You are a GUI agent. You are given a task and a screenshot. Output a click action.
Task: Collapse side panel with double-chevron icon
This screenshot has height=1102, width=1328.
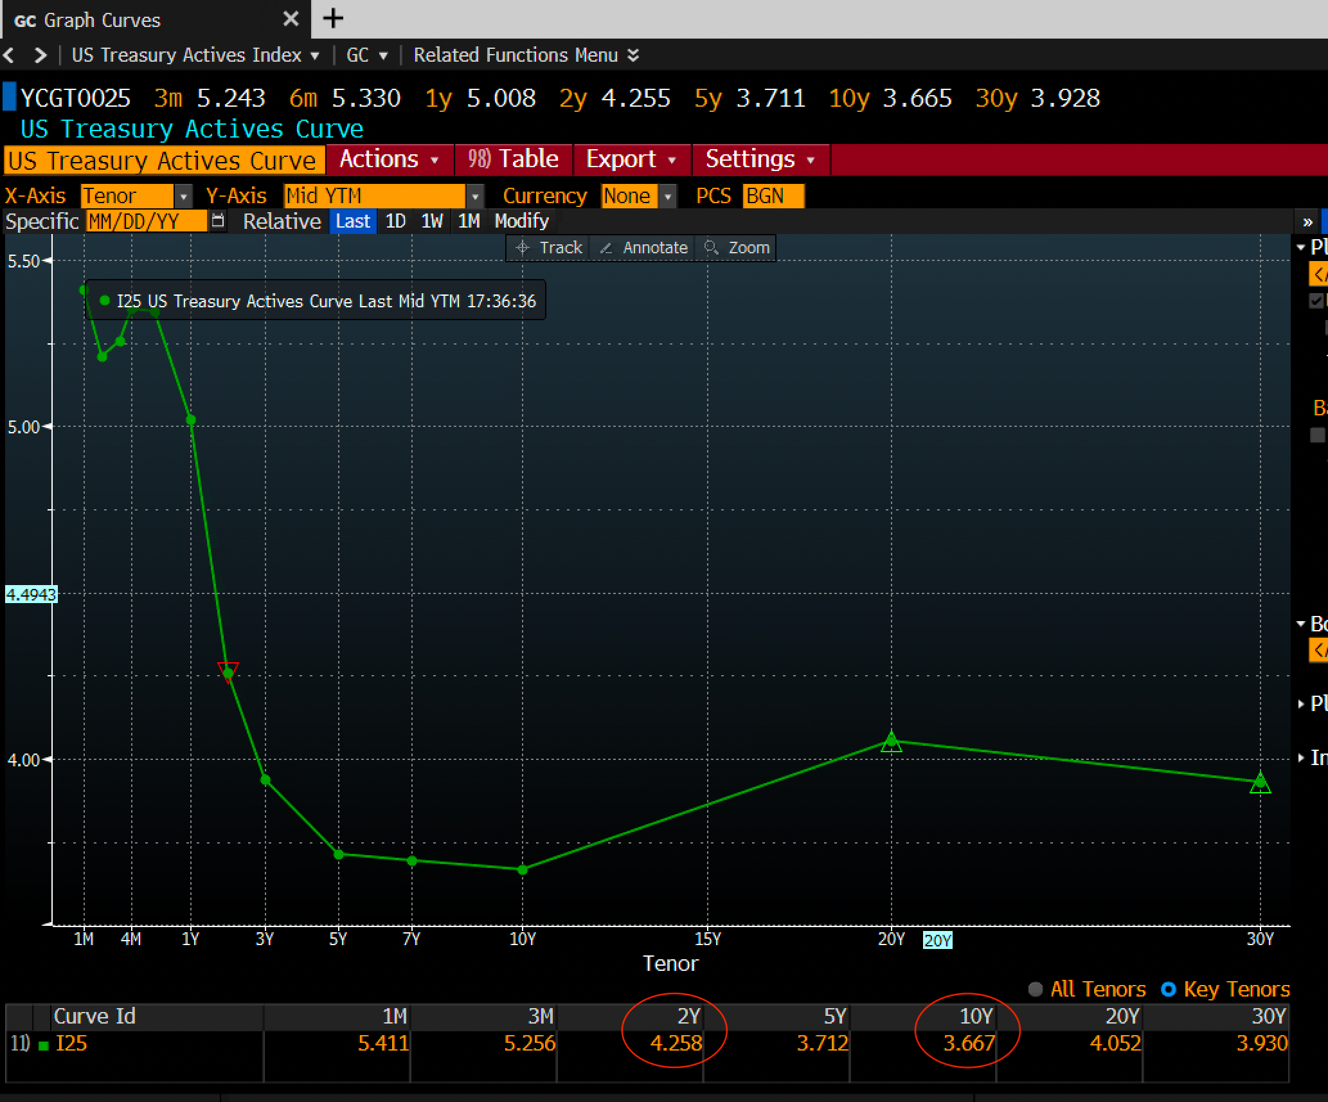1307,222
